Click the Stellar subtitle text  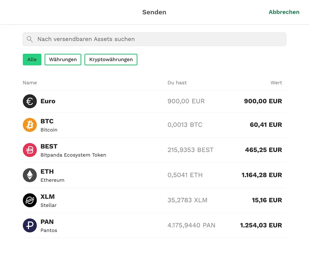49,205
